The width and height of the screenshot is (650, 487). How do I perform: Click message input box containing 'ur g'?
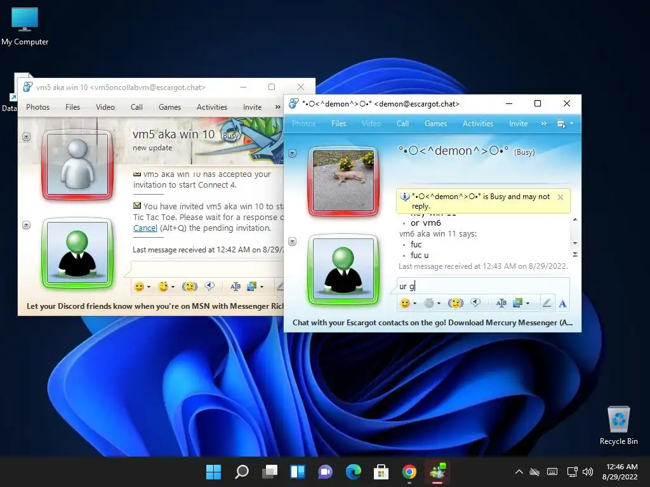coord(483,286)
